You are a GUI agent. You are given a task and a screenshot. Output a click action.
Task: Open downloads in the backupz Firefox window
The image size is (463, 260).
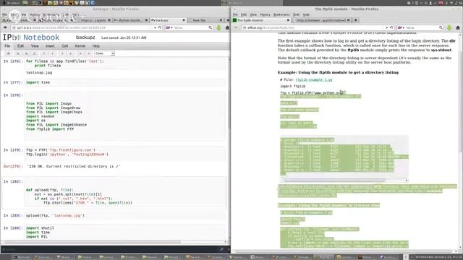pos(218,27)
